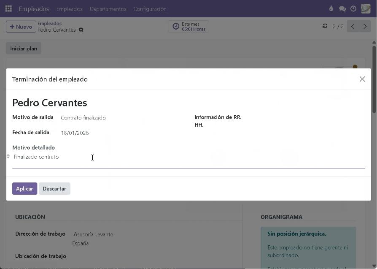Image resolution: width=377 pixels, height=269 pixels.
Task: Open the user avatar menu
Action: point(365,8)
